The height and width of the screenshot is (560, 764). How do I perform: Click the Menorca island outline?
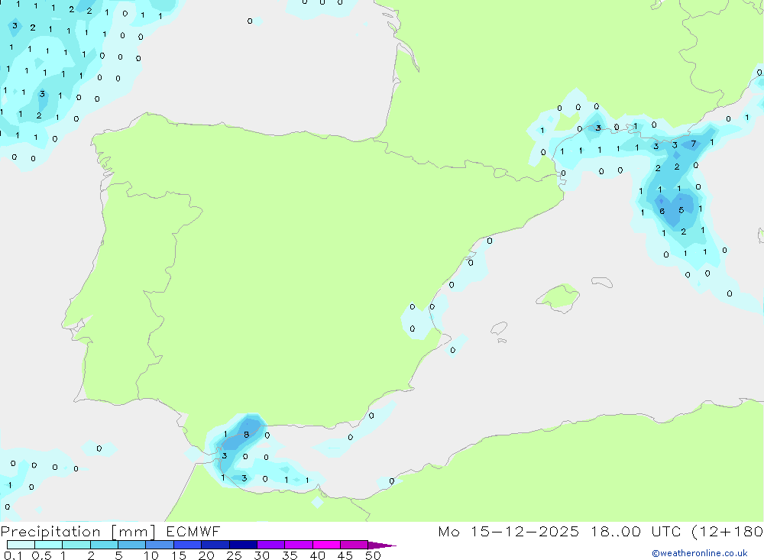pos(602,282)
